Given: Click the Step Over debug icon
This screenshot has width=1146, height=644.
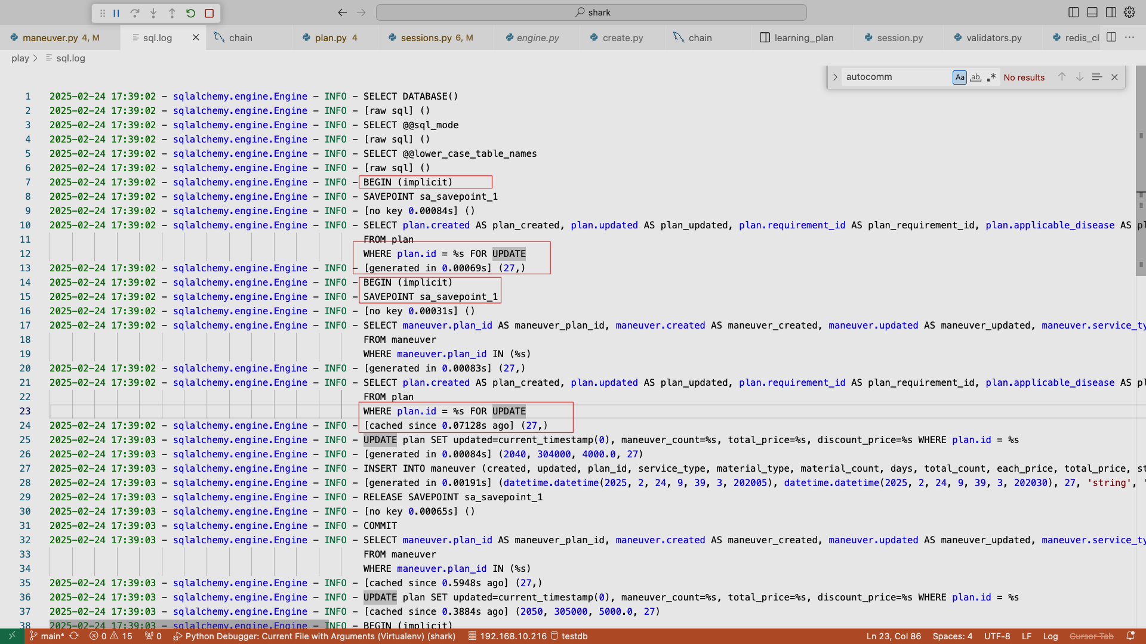Looking at the screenshot, I should (x=135, y=13).
